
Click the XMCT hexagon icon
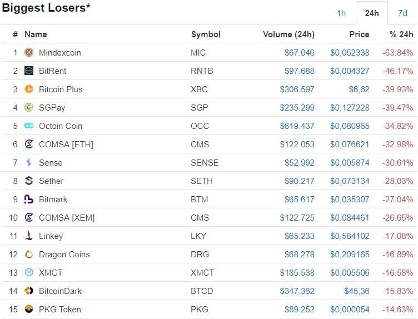pos(29,273)
